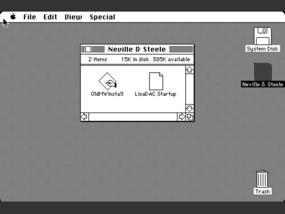This screenshot has width=285, height=214.
Task: Click the LisaDAC Startup file name label
Action: click(x=155, y=94)
